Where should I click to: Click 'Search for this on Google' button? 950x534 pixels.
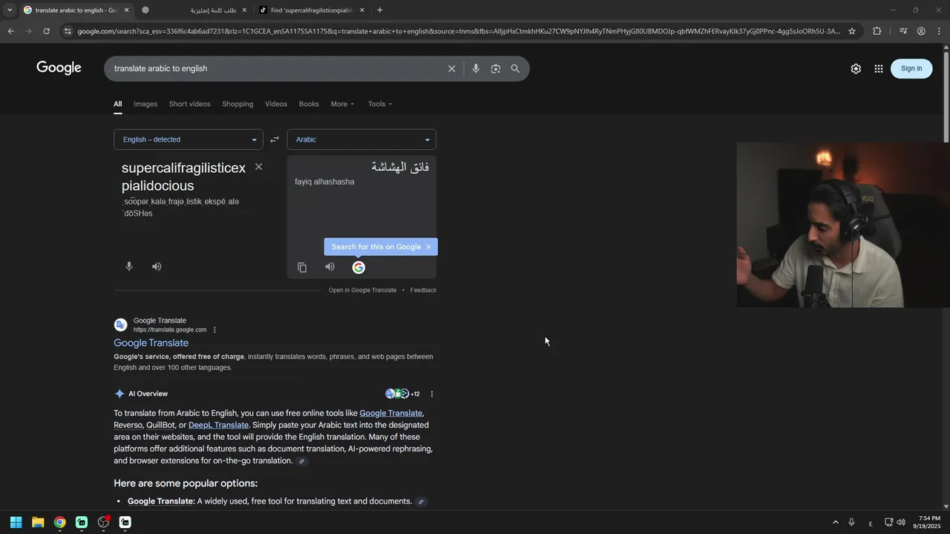[x=376, y=247]
